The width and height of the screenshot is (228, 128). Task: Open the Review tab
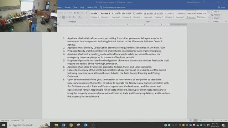[x=67, y=7]
